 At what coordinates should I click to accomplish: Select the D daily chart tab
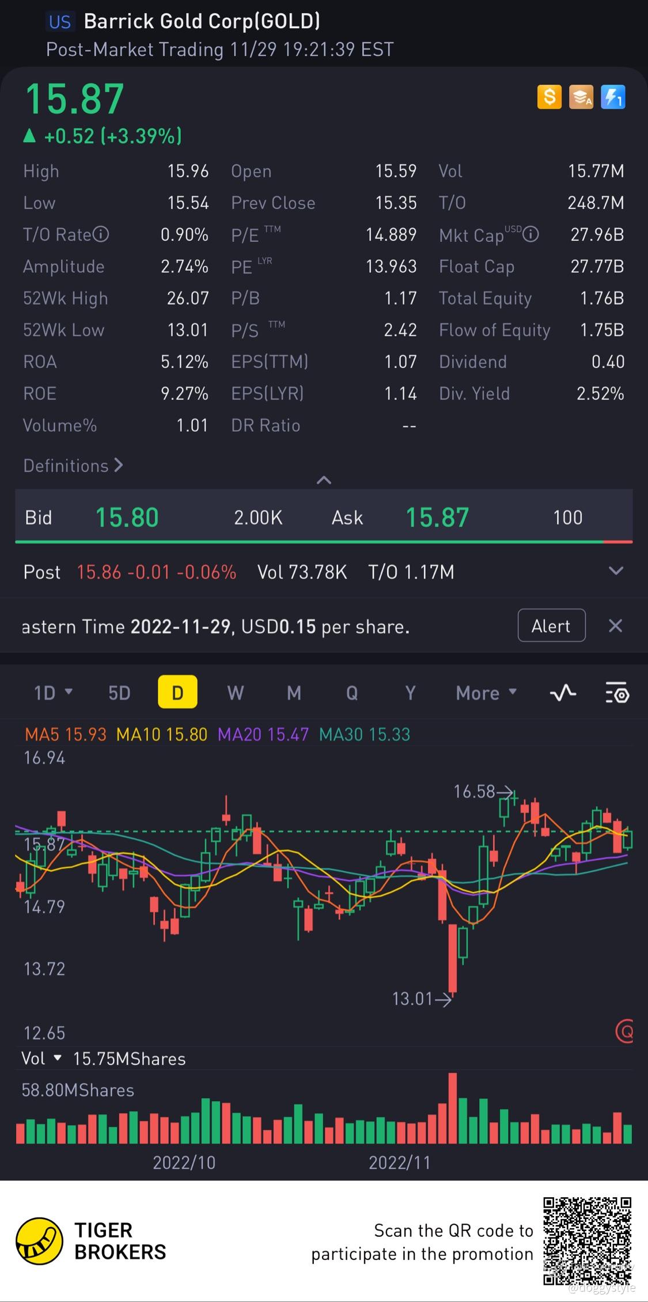coord(177,692)
